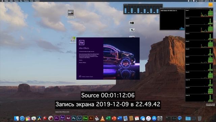
Task: Open the blue Downloads folder in Dock
Action: [188, 118]
